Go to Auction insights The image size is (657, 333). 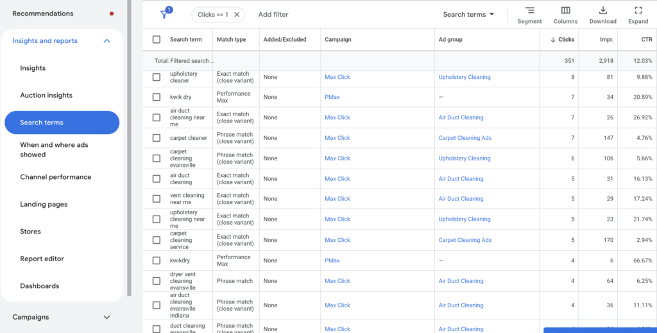click(x=46, y=96)
